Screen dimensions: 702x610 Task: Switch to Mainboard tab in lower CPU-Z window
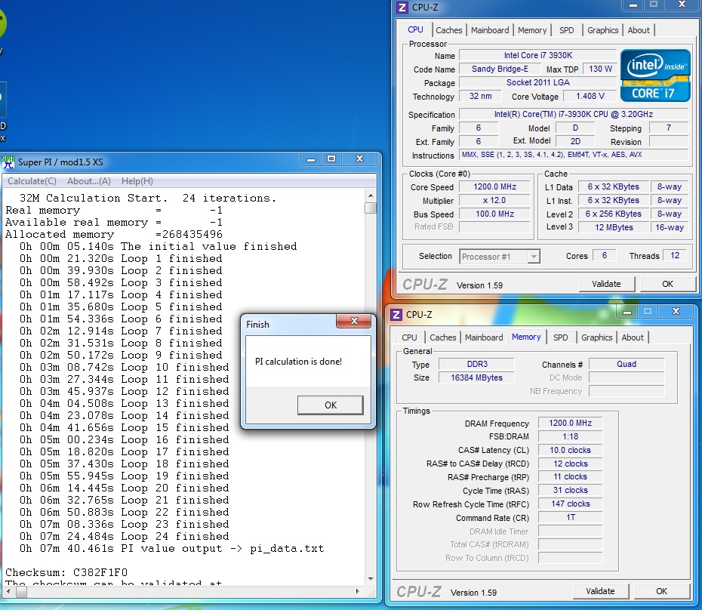click(x=484, y=337)
